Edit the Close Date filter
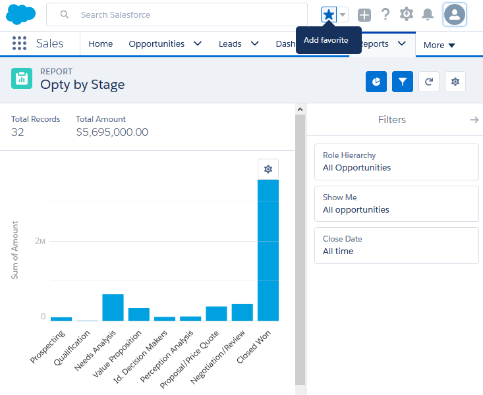 pyautogui.click(x=396, y=246)
